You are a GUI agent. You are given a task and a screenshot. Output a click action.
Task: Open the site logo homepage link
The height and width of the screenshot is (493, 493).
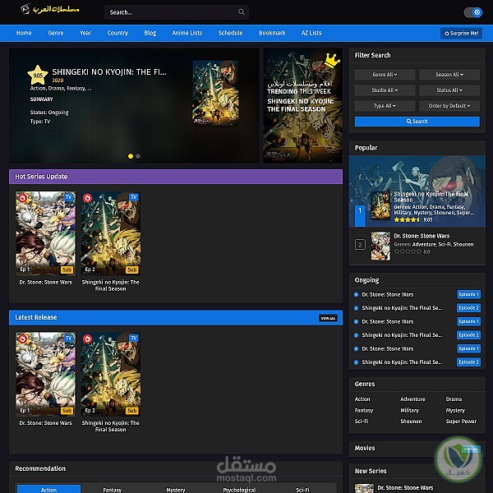coord(50,9)
